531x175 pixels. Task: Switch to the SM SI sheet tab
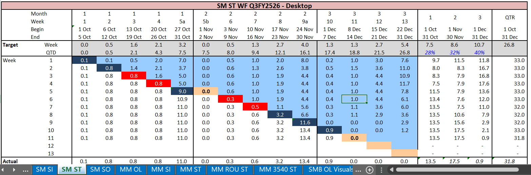(44, 170)
